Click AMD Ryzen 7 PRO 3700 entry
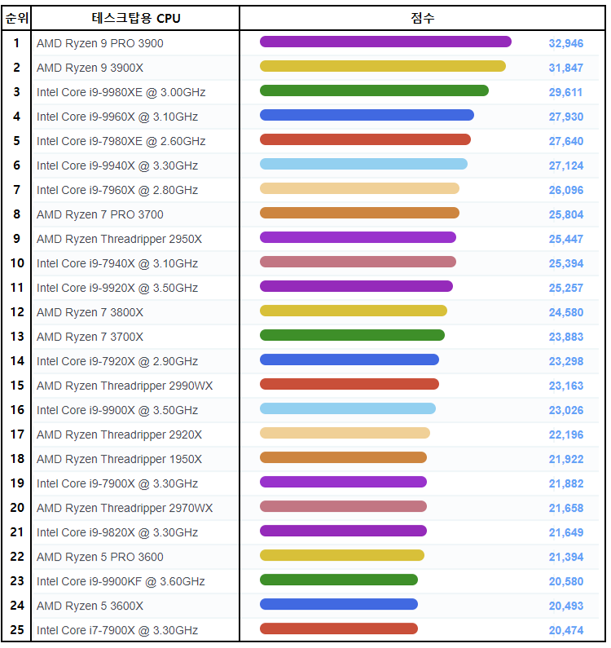The width and height of the screenshot is (611, 648). click(x=99, y=214)
